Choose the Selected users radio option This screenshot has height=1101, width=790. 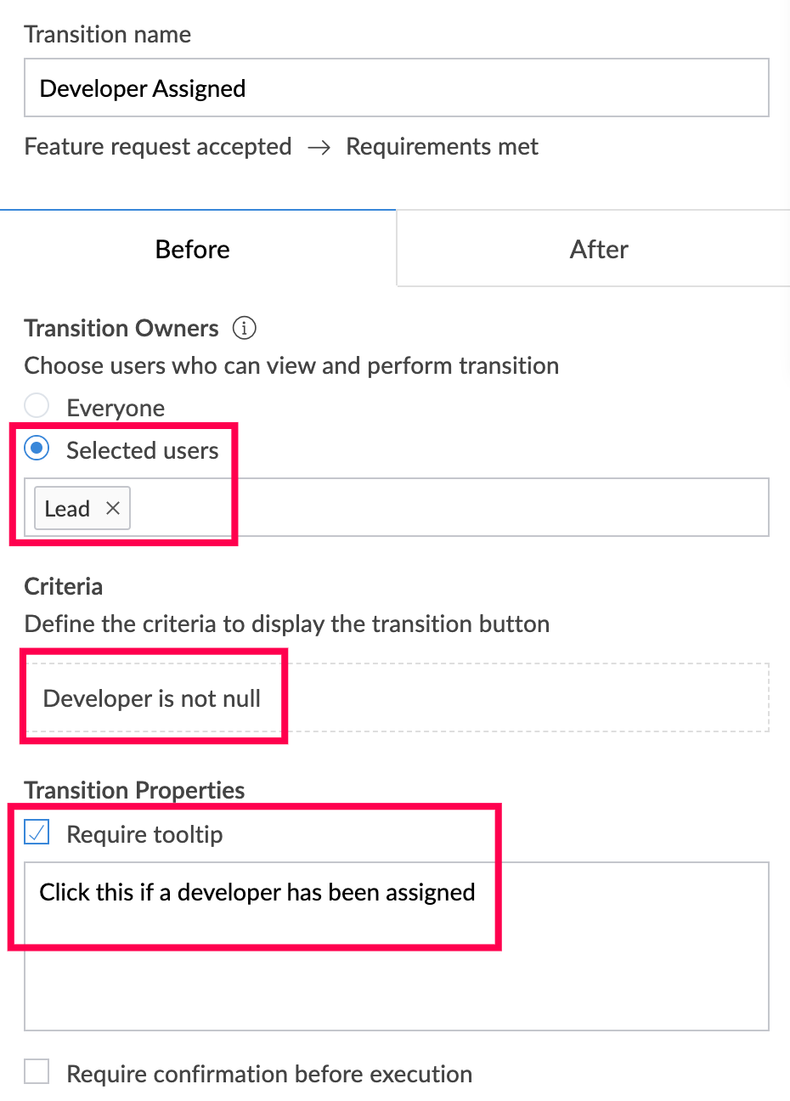37,449
